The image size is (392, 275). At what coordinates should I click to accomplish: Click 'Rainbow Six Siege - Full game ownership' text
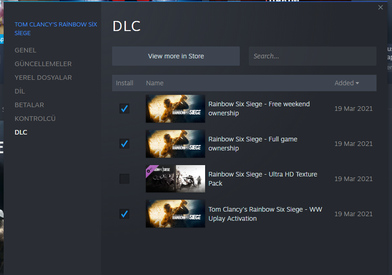coord(253,144)
